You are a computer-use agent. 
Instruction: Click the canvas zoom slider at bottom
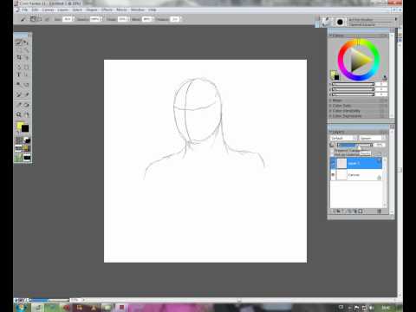[49, 300]
